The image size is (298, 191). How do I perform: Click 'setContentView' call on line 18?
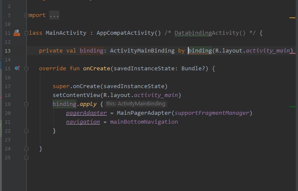point(76,95)
